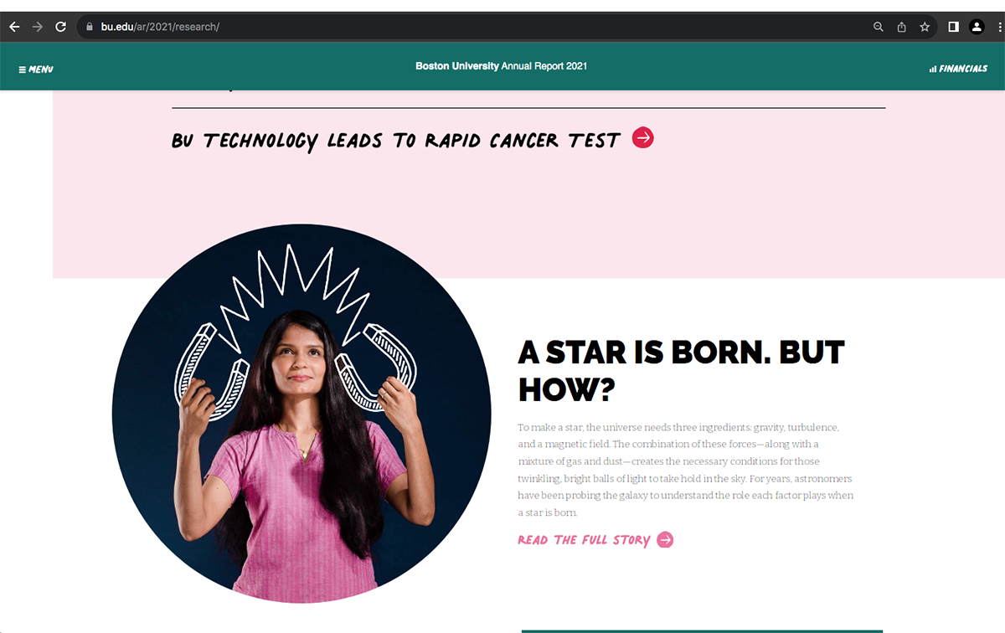Click the red arrow circle beside cancer test headline
The width and height of the screenshot is (1005, 633).
[x=642, y=137]
